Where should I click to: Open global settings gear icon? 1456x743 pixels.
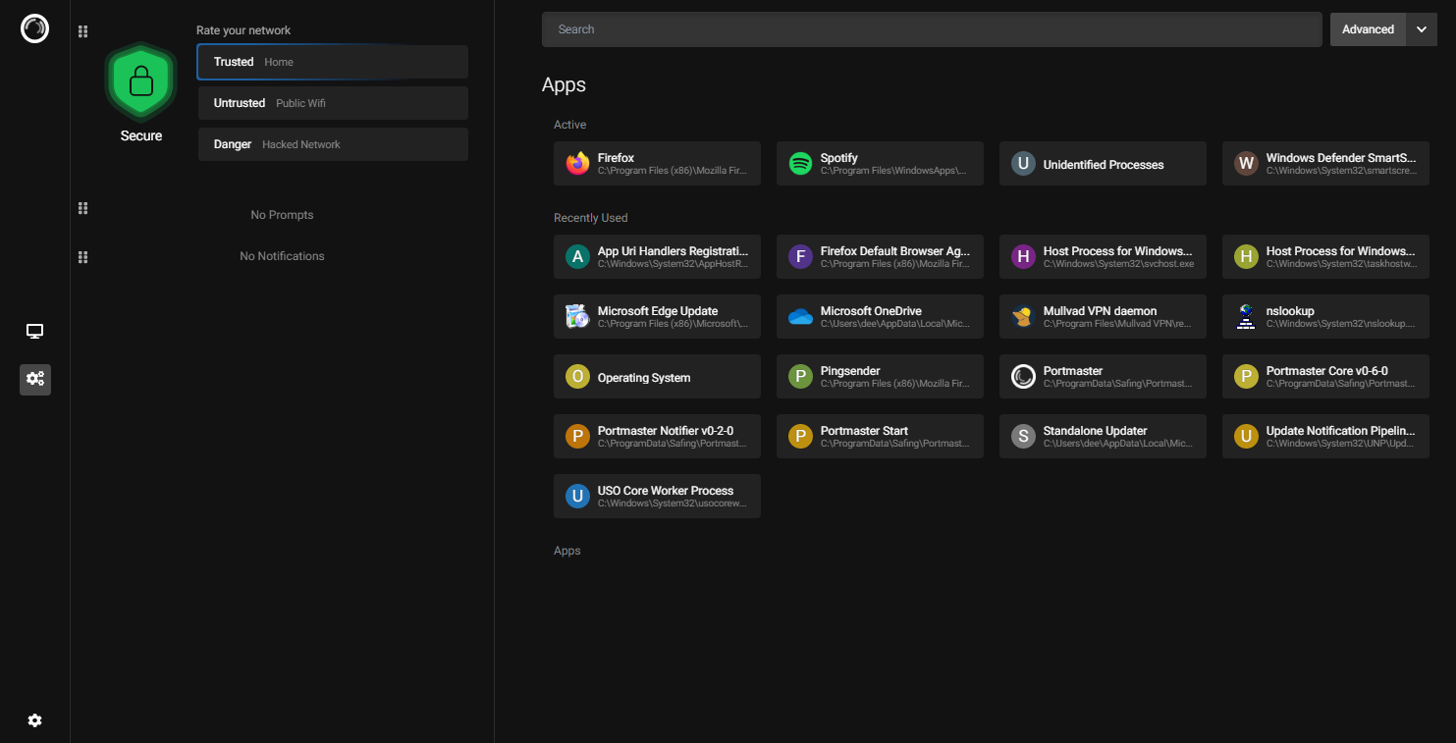pos(35,720)
